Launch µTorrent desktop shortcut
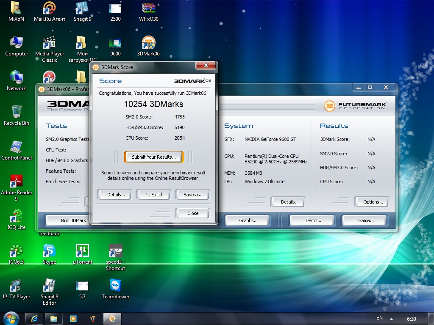 click(x=83, y=255)
